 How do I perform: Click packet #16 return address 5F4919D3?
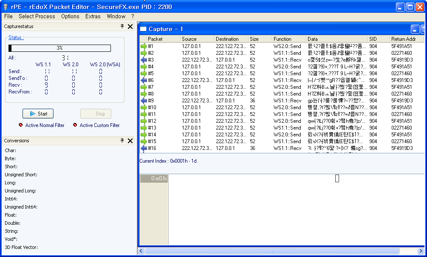click(402, 148)
